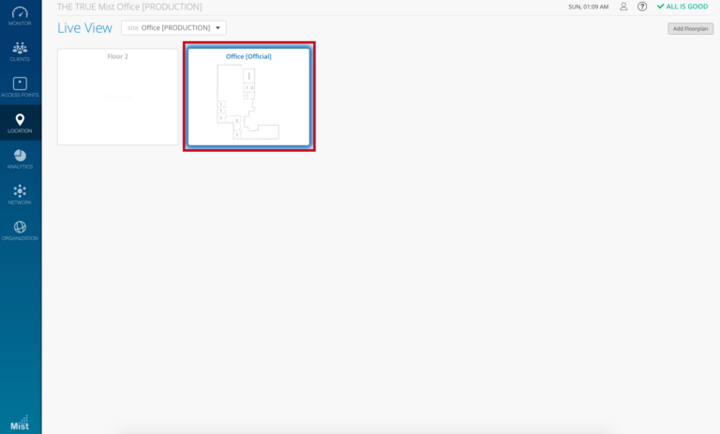Click the Mist logo in sidebar

(x=20, y=421)
